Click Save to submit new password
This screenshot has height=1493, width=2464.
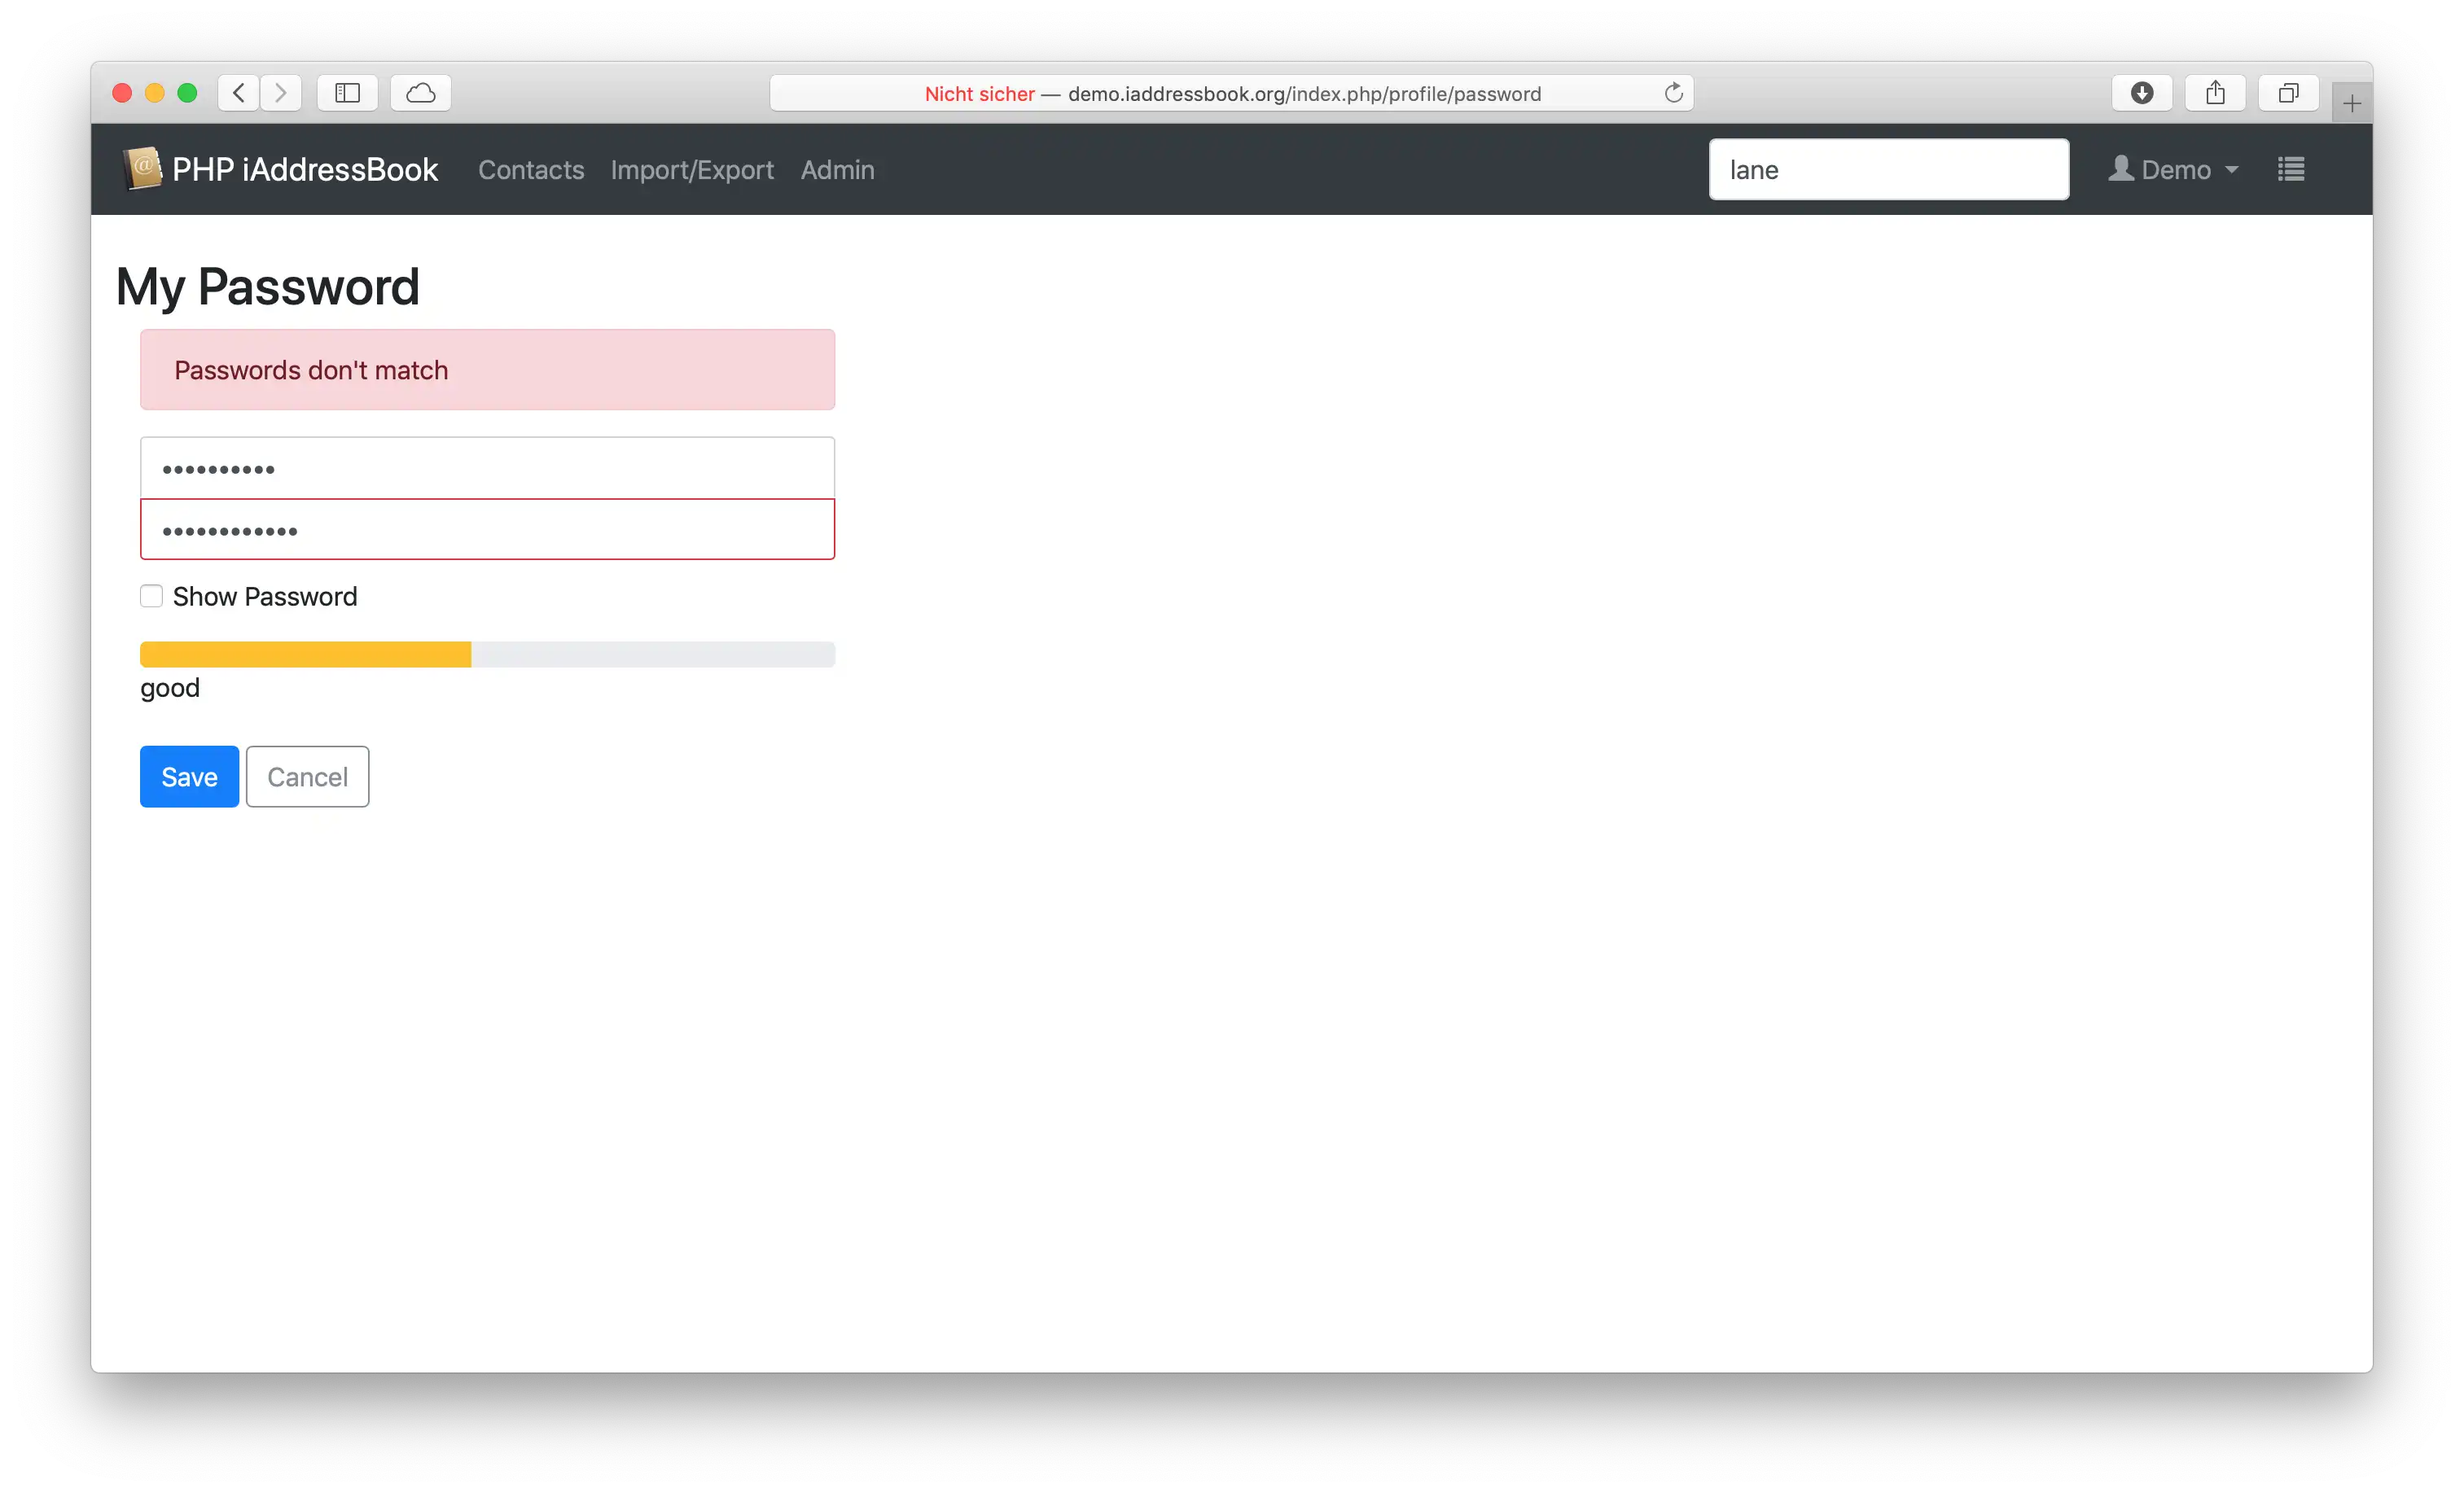click(x=188, y=776)
